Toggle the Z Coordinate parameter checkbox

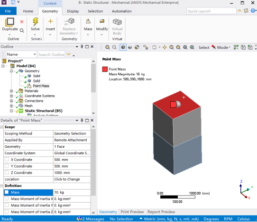tap(7, 172)
